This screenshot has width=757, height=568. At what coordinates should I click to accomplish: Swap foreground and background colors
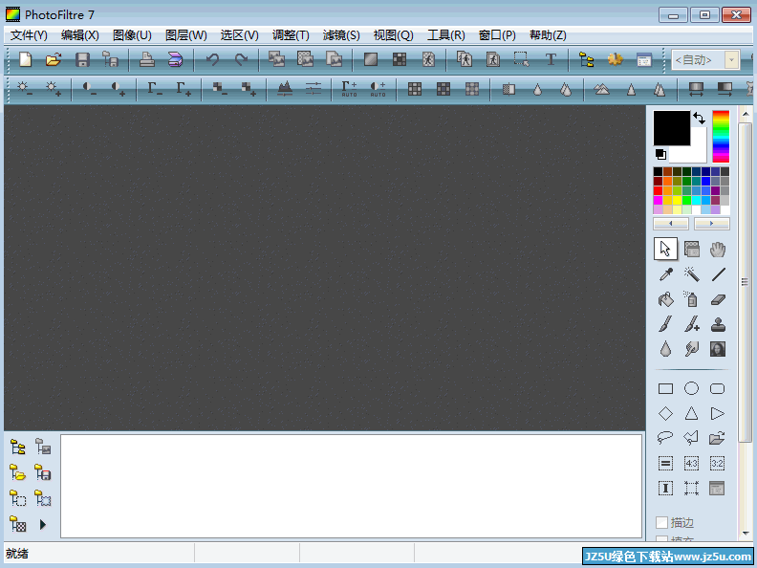point(699,119)
